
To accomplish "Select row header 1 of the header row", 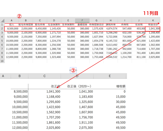I will point(2,25).
